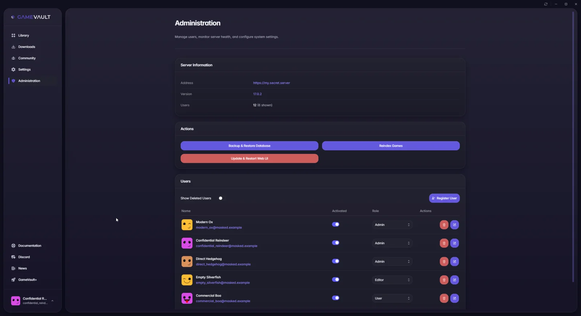This screenshot has width=581, height=316.
Task: Click the Activated column header
Action: (x=339, y=211)
